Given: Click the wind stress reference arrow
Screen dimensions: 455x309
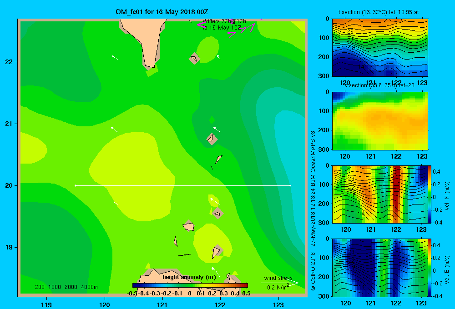Looking at the screenshot, I should (280, 283).
